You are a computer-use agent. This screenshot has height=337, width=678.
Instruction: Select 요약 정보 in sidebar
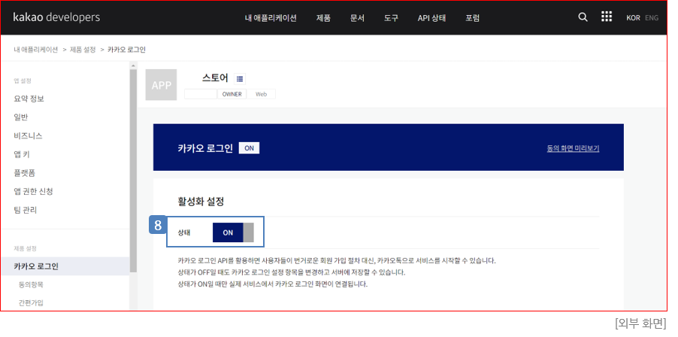[x=29, y=99]
